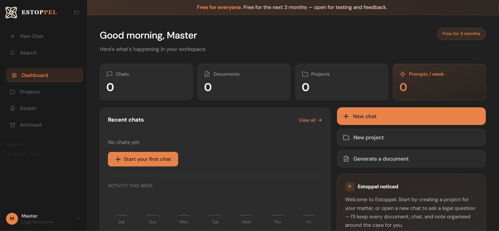499x231 pixels.
Task: Click the Legal Researcher role text
Action: coord(37,222)
